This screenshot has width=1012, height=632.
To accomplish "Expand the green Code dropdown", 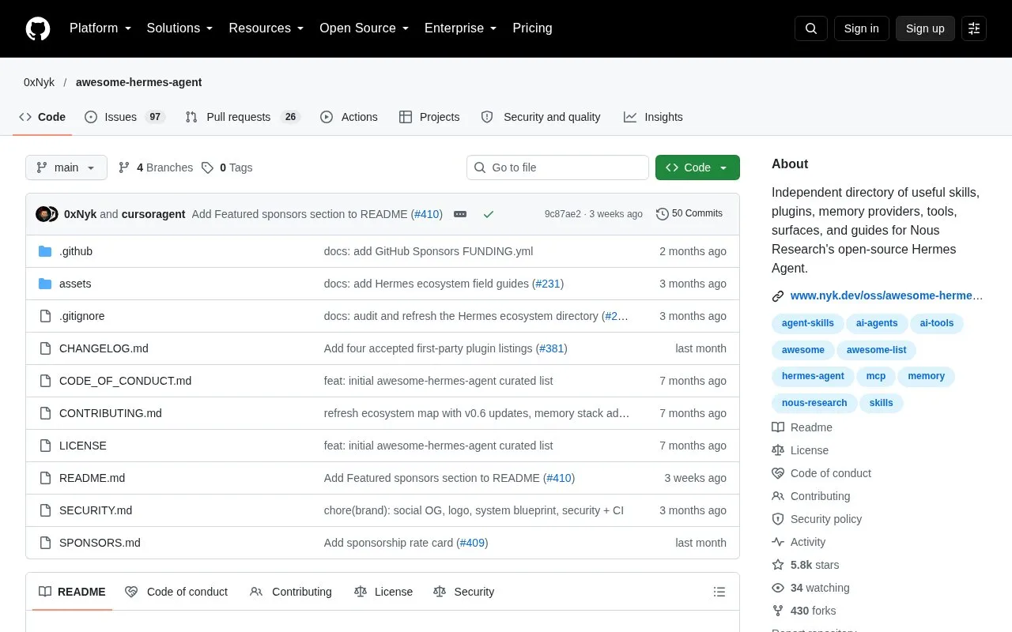I will click(697, 167).
